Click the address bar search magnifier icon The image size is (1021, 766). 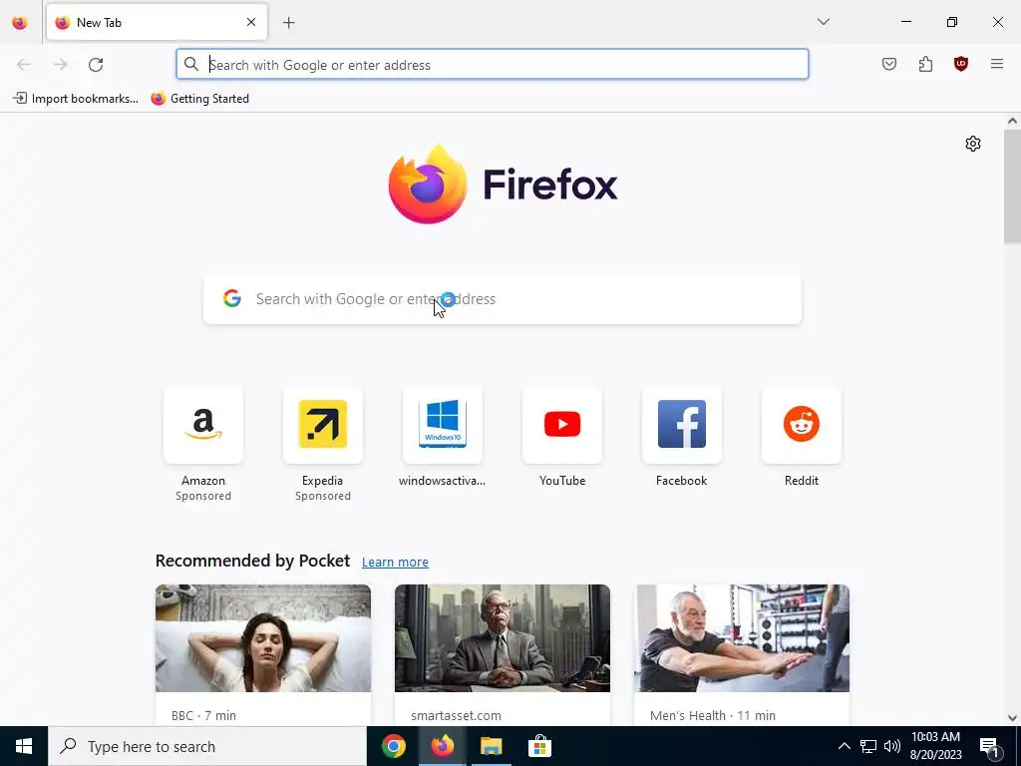click(x=190, y=64)
